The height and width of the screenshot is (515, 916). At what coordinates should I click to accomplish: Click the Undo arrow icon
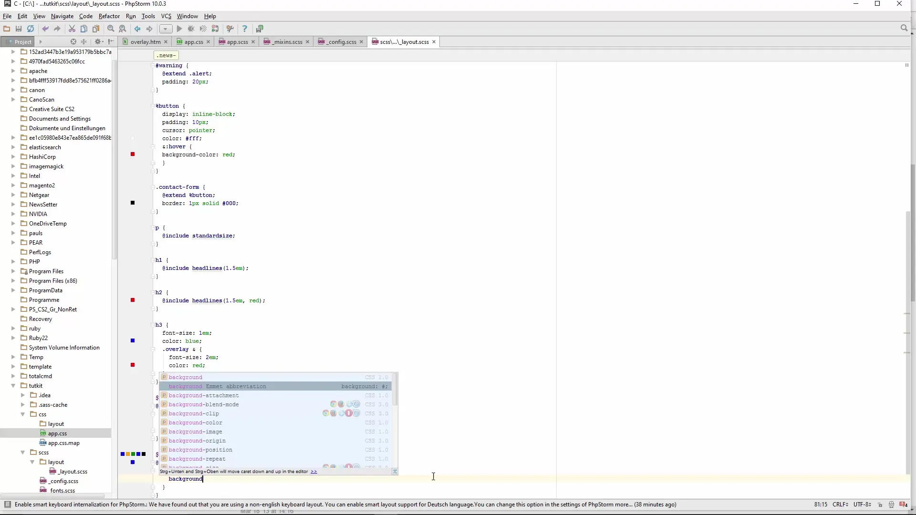(45, 29)
